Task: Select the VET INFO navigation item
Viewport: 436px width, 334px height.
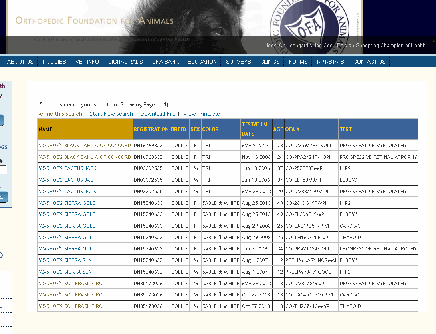Action: pos(87,62)
